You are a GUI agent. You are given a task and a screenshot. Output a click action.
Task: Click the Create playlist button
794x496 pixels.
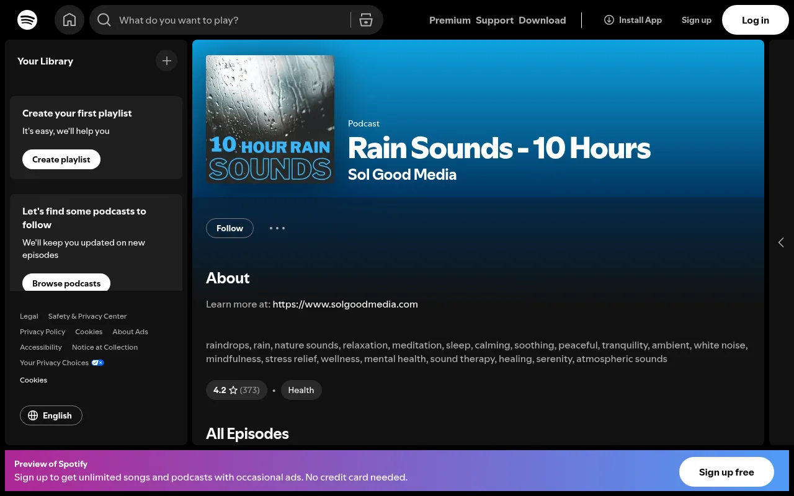point(61,159)
